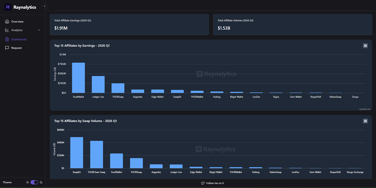Click the $400M y-axis tick
This screenshot has width=376, height=188.
tap(60, 143)
